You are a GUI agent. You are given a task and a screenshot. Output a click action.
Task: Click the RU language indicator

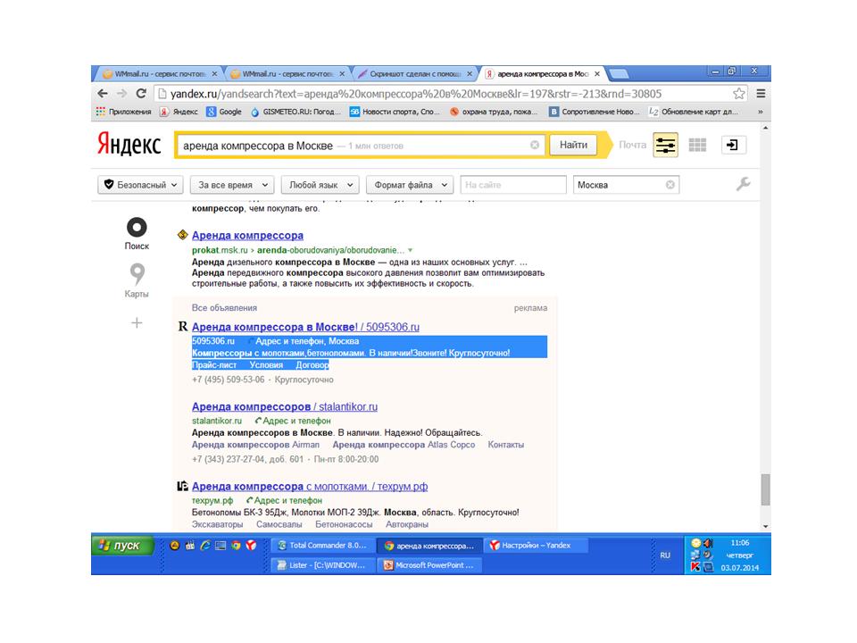pos(664,555)
